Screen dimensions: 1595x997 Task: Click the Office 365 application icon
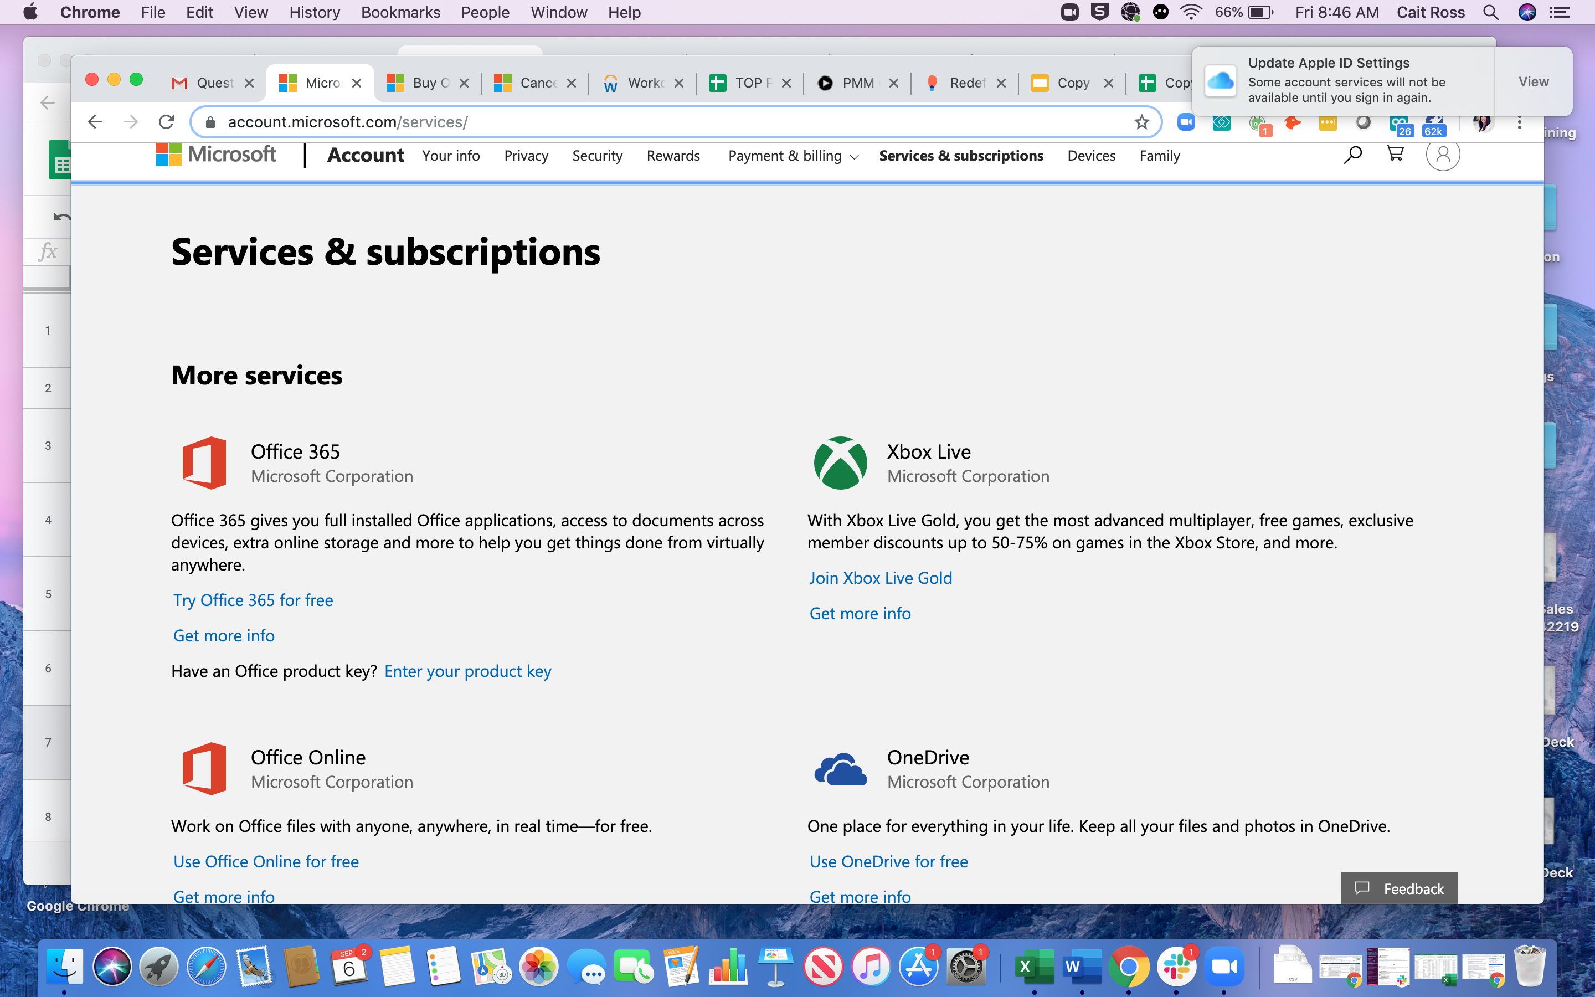pyautogui.click(x=203, y=462)
